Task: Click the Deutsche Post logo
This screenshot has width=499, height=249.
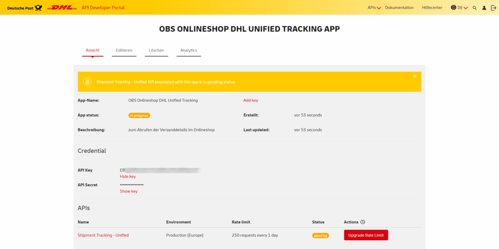Action: pyautogui.click(x=24, y=8)
